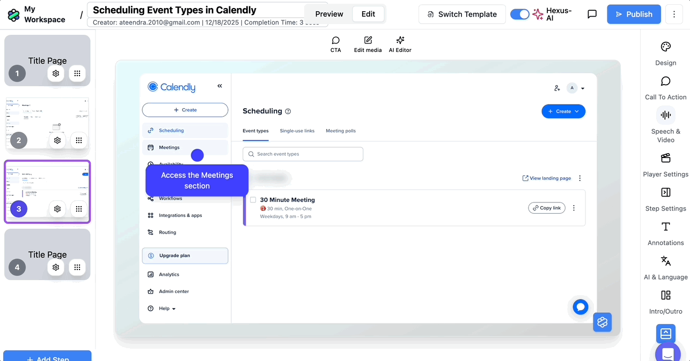The width and height of the screenshot is (690, 361).
Task: Click the Access the Meetings section tooltip
Action: 197,180
